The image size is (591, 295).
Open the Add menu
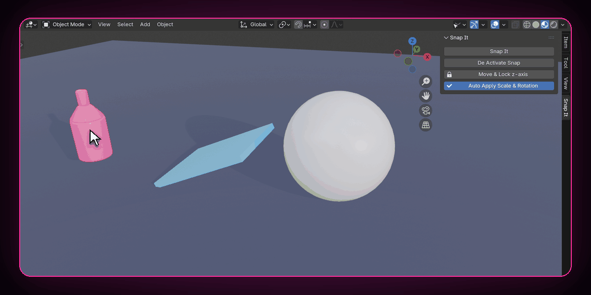point(145,25)
